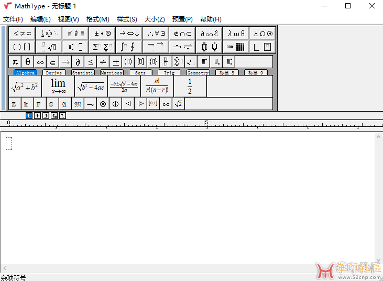Open the subscript and superscript templates palette
383x281 pixels.
(75, 47)
